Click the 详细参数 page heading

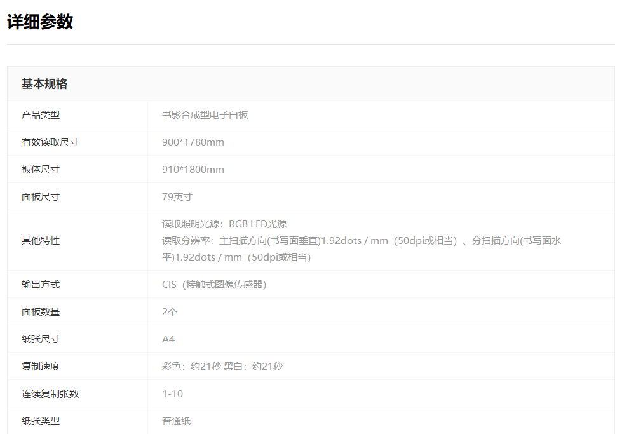tap(40, 22)
